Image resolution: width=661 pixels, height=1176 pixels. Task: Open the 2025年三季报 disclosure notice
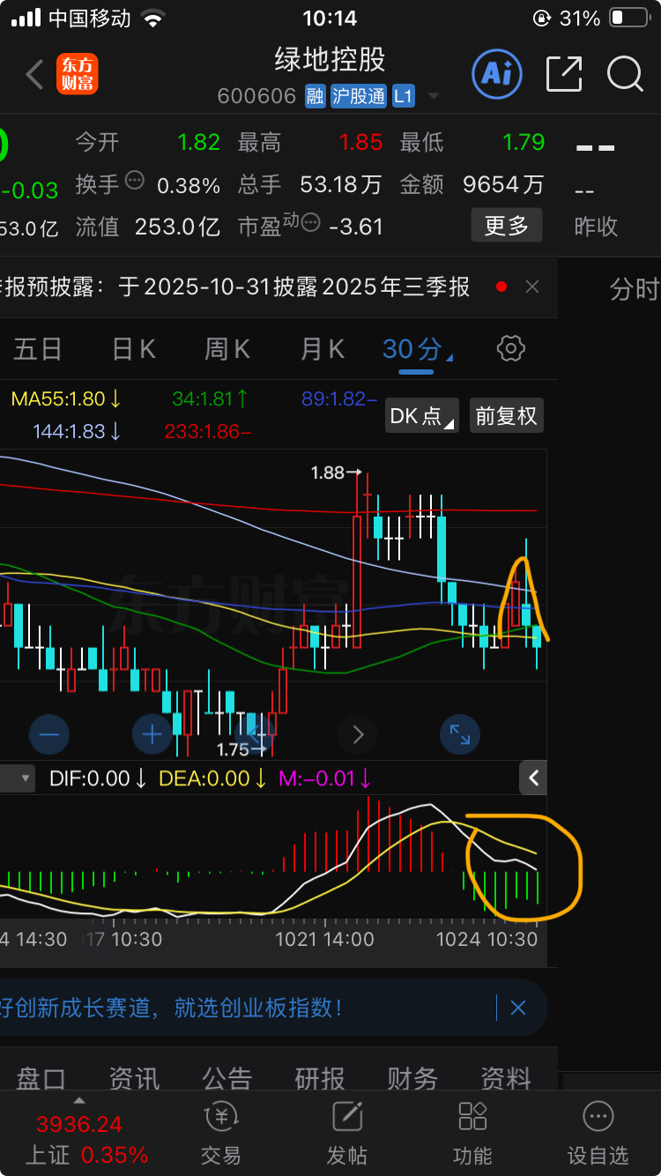[x=235, y=287]
